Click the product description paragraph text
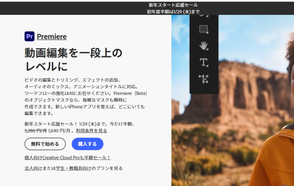The image size is (294, 186). coord(84,96)
